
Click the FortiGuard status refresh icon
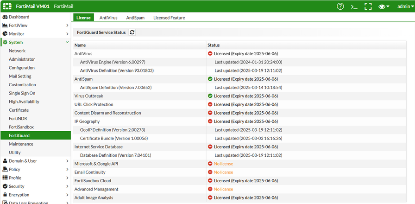(x=132, y=32)
